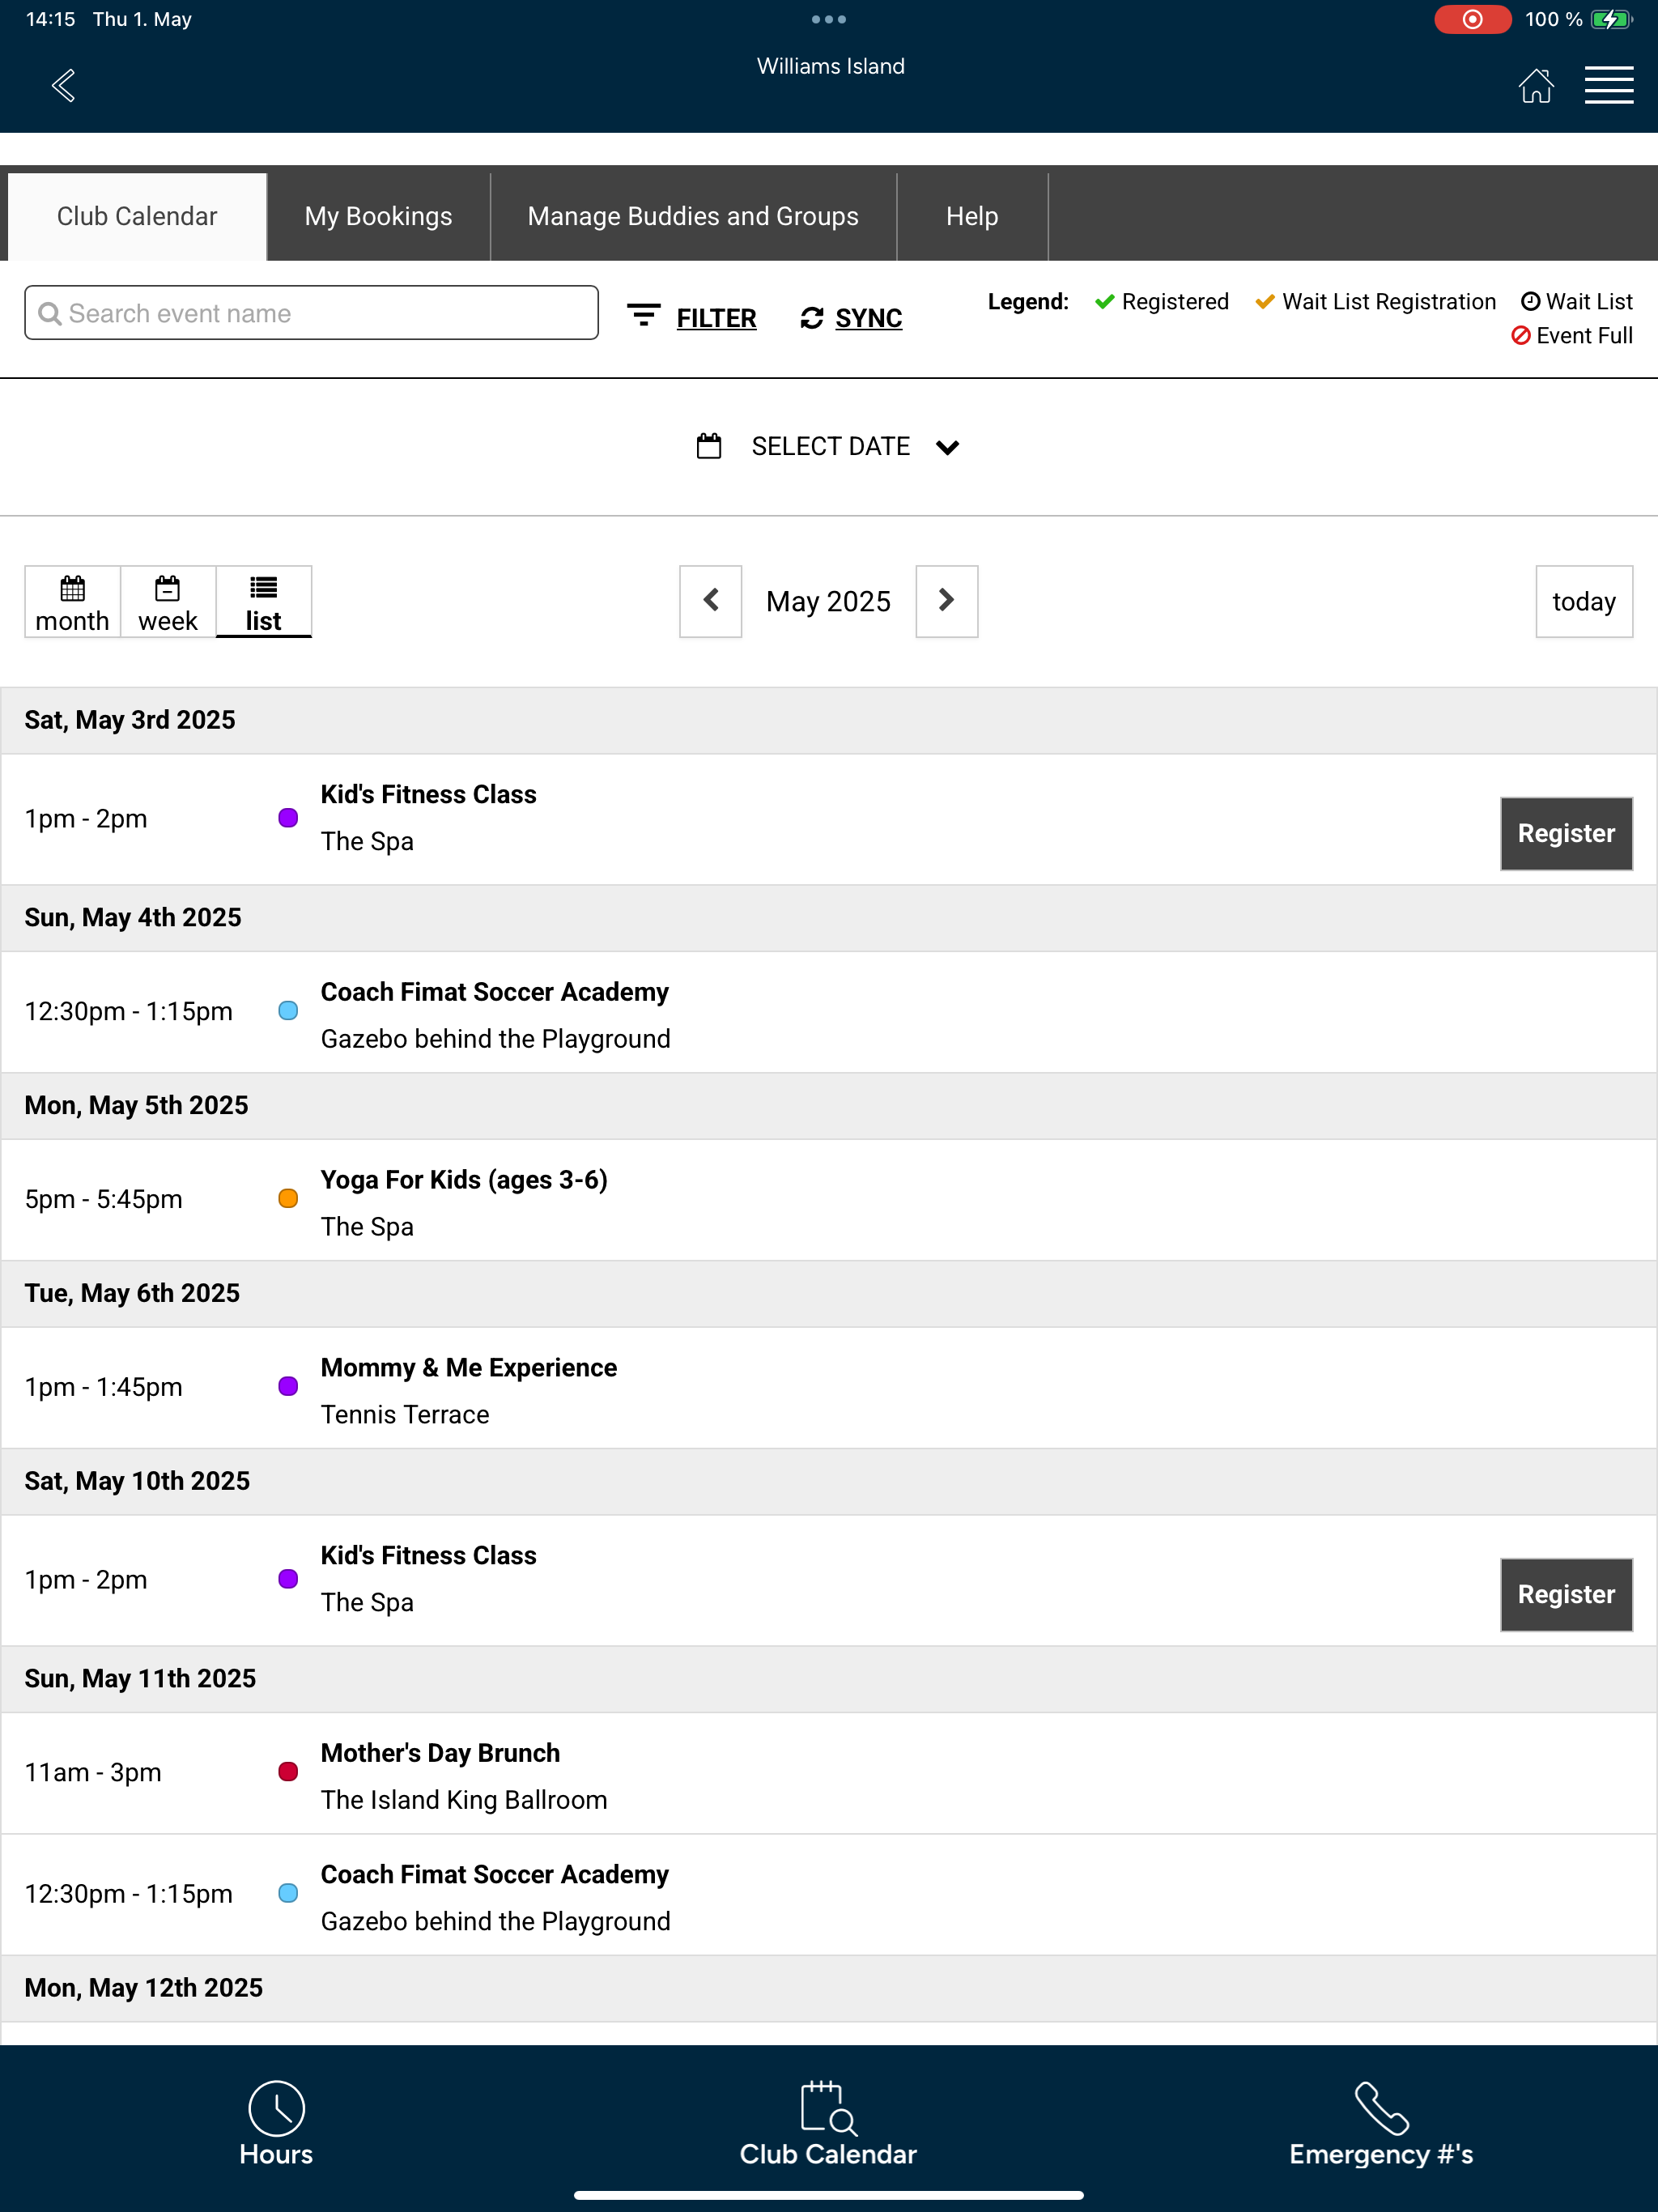Open the hamburger menu
The width and height of the screenshot is (1658, 2212).
coord(1608,85)
